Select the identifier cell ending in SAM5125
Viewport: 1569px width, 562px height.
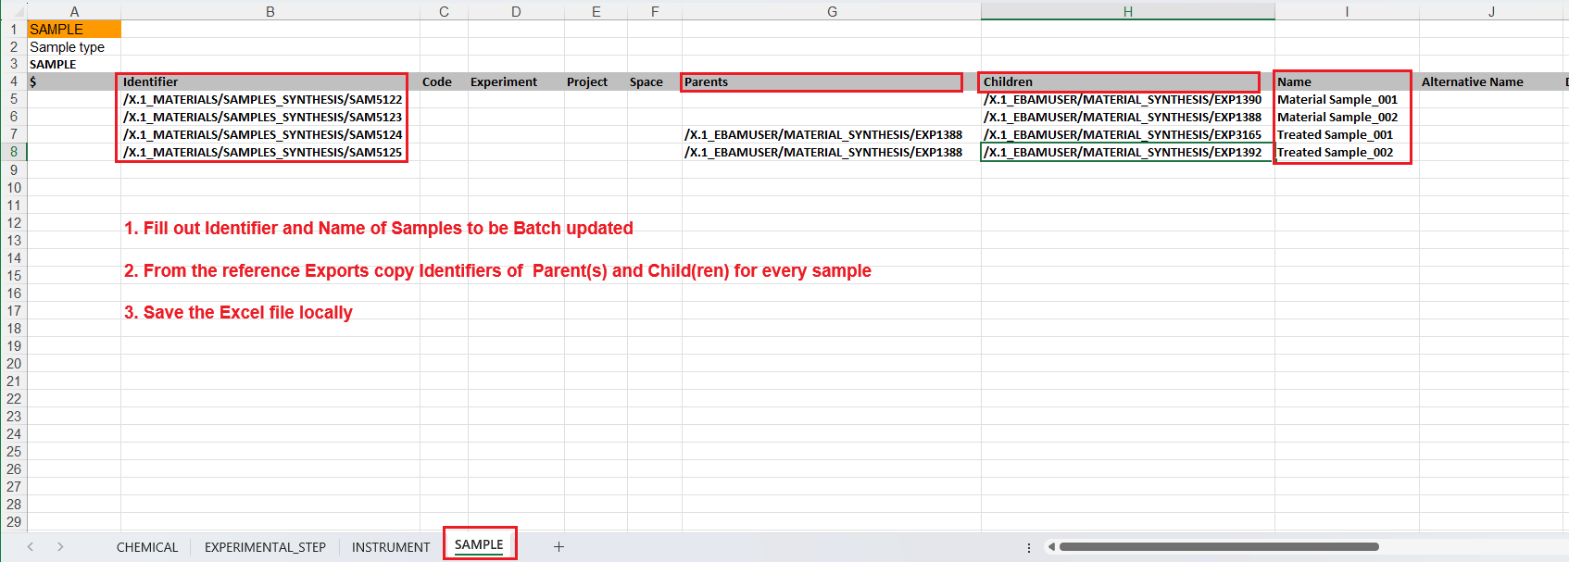pos(270,152)
